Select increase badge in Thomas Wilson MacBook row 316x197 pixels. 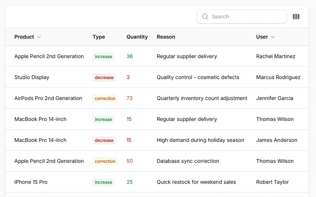tap(103, 119)
